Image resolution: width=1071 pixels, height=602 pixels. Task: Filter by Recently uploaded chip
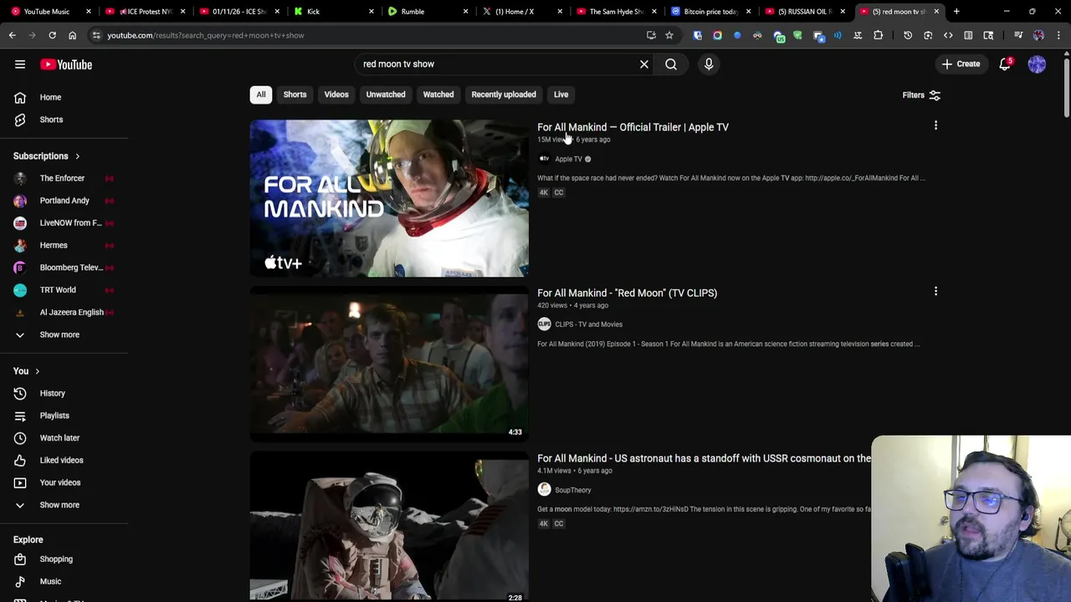[504, 94]
